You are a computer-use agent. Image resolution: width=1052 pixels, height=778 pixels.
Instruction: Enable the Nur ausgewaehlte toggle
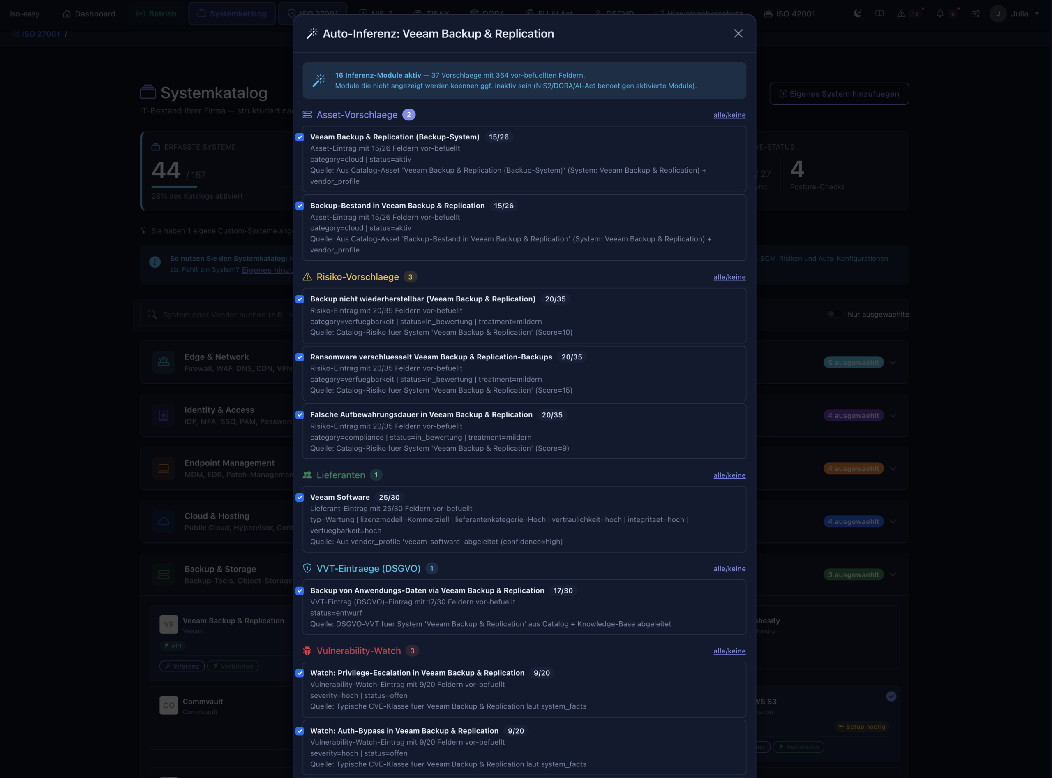click(x=835, y=314)
